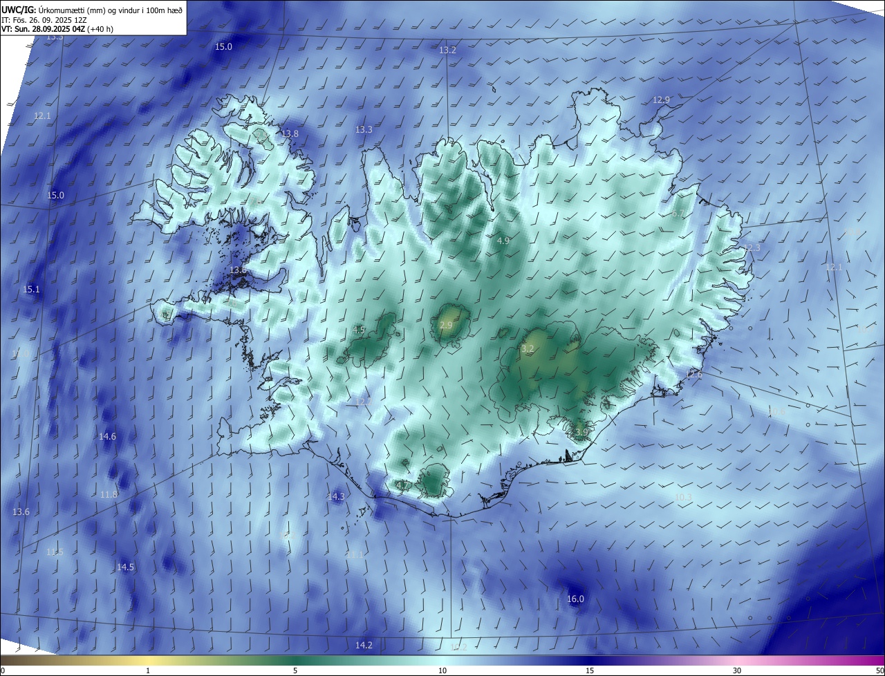Click the 2.9 value on the central glacier
Viewport: 885px width, 676px height.
[x=446, y=325]
